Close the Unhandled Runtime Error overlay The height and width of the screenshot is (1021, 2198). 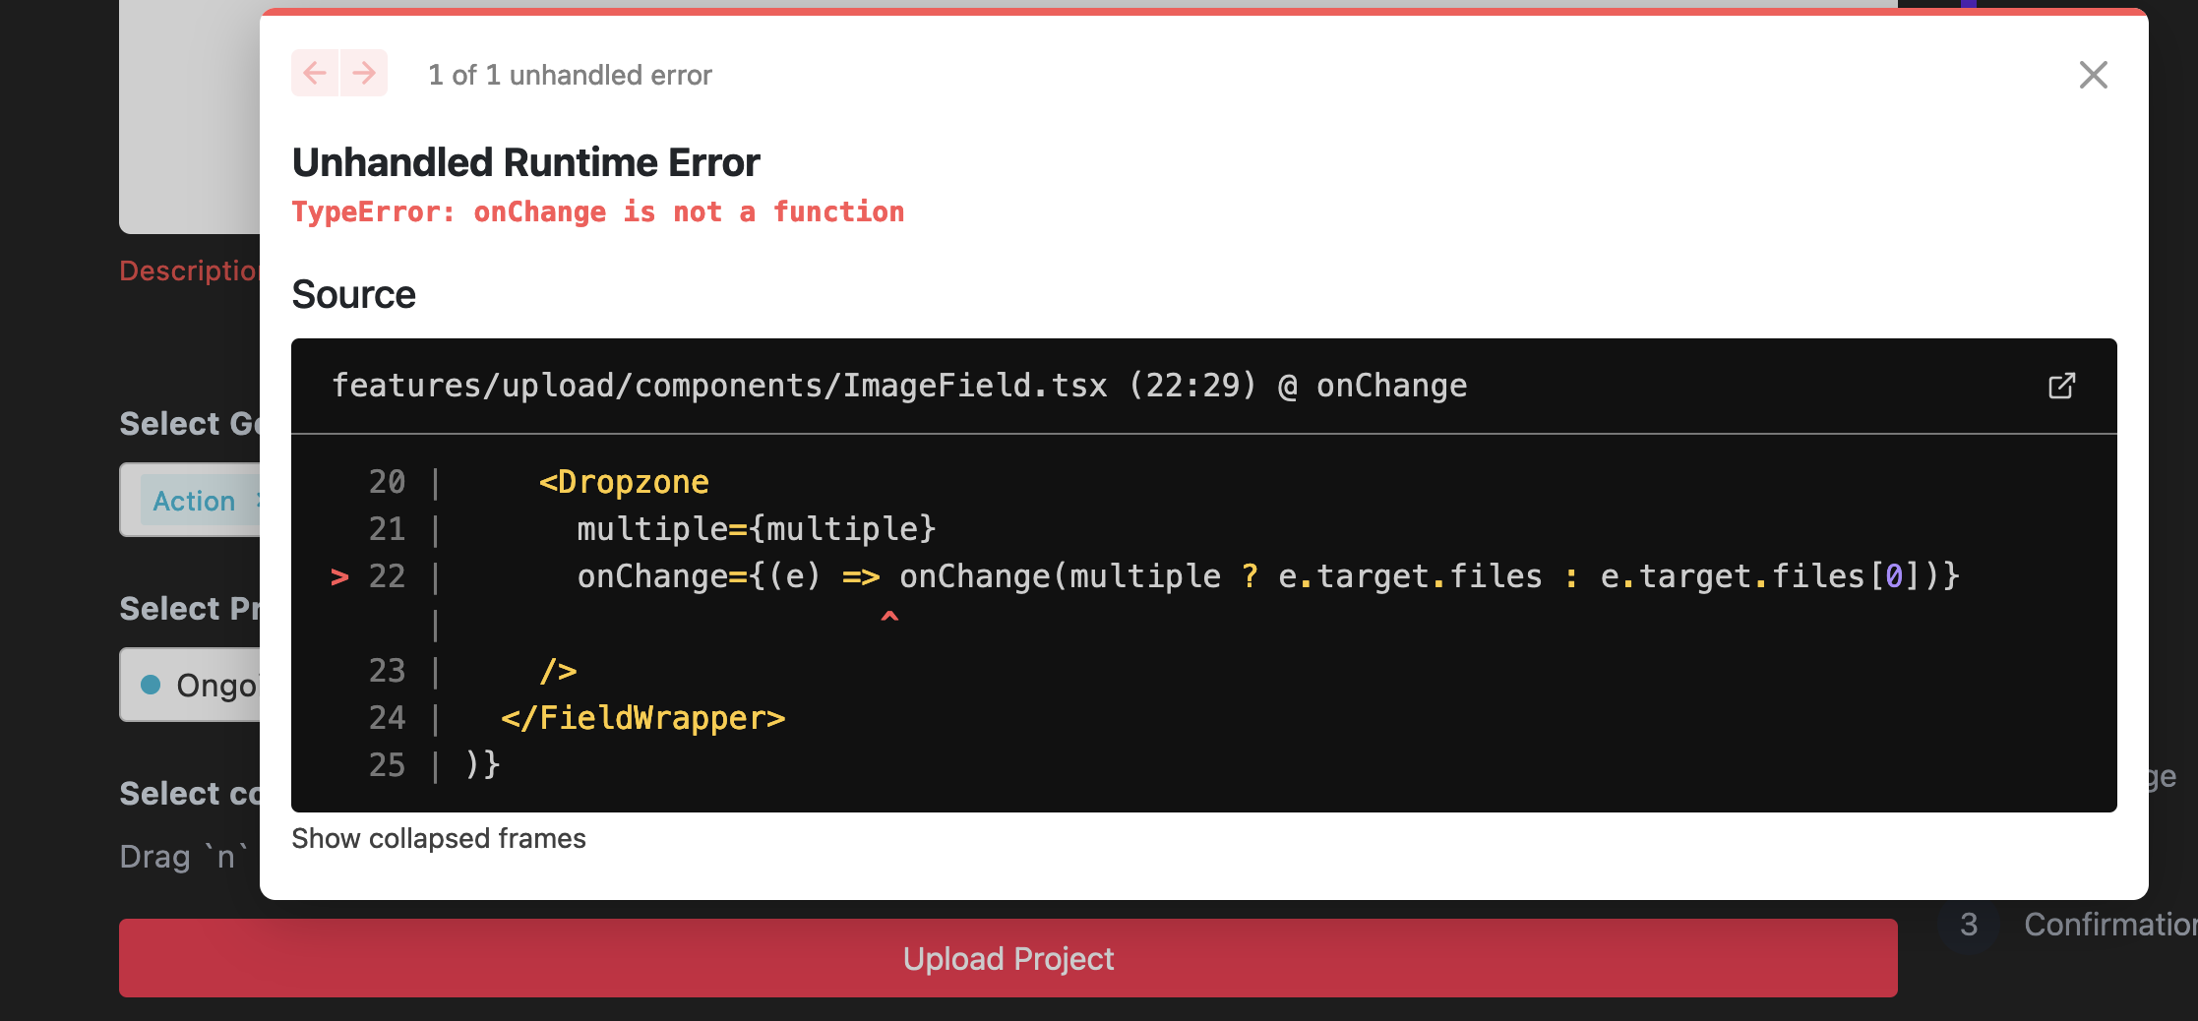(2093, 74)
